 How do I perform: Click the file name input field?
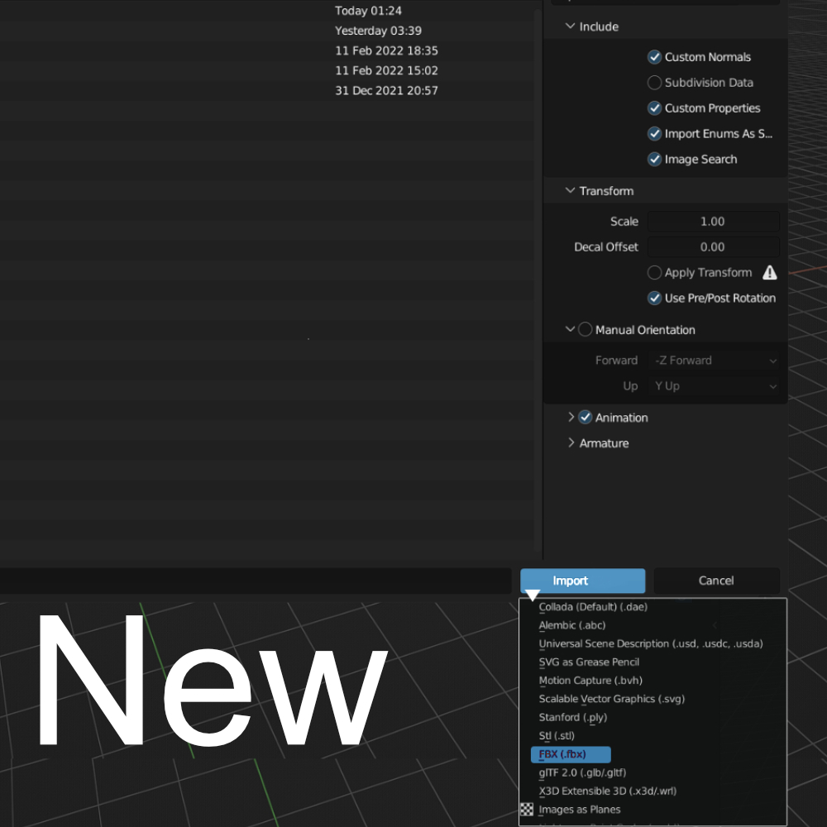256,581
